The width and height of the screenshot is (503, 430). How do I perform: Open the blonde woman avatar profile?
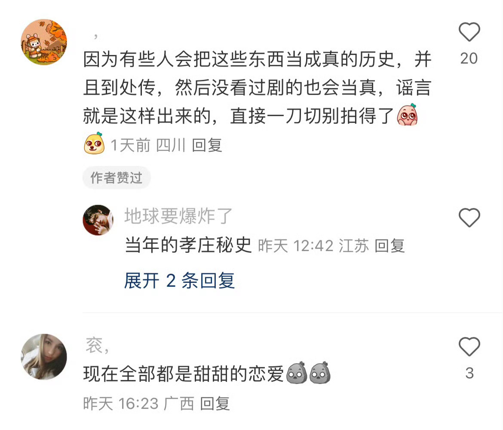(x=44, y=357)
